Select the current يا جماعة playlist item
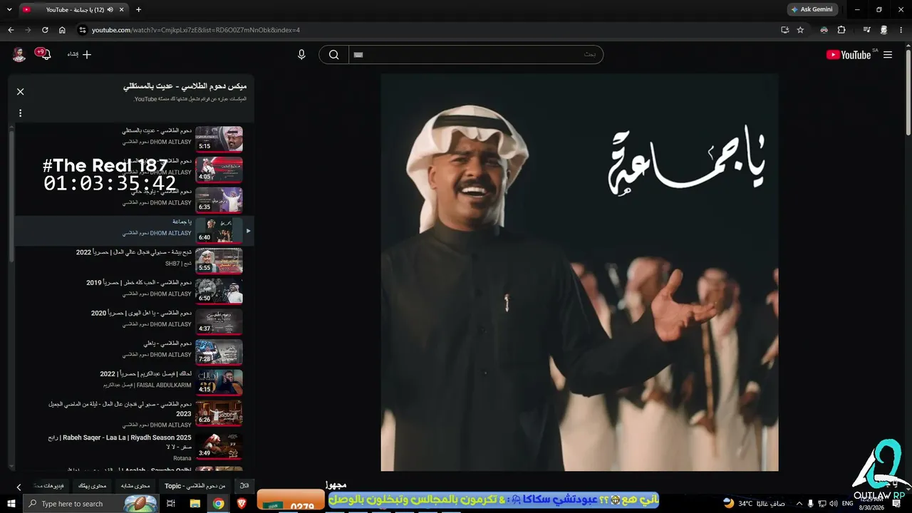Viewport: 912px width, 513px height. click(x=135, y=231)
